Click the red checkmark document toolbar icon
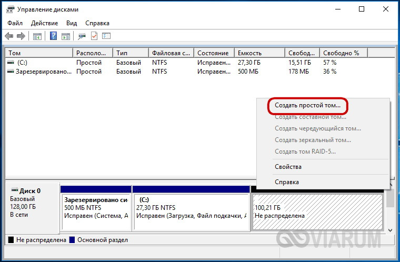Image resolution: width=400 pixels, height=262 pixels. point(94,36)
